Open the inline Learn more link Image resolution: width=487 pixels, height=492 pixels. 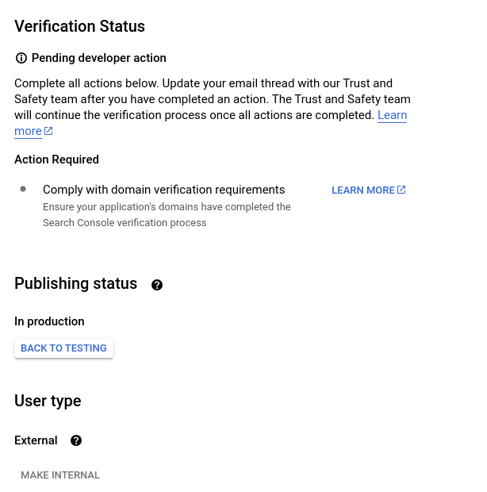point(392,115)
